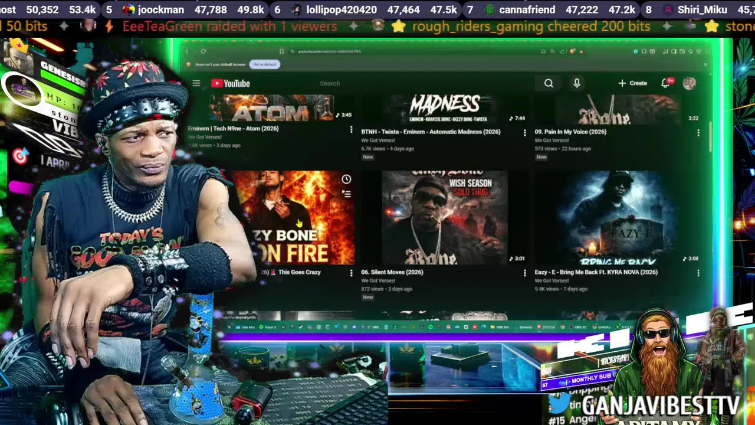755x425 pixels.
Task: Open the Create menu on YouTube
Action: [x=632, y=83]
